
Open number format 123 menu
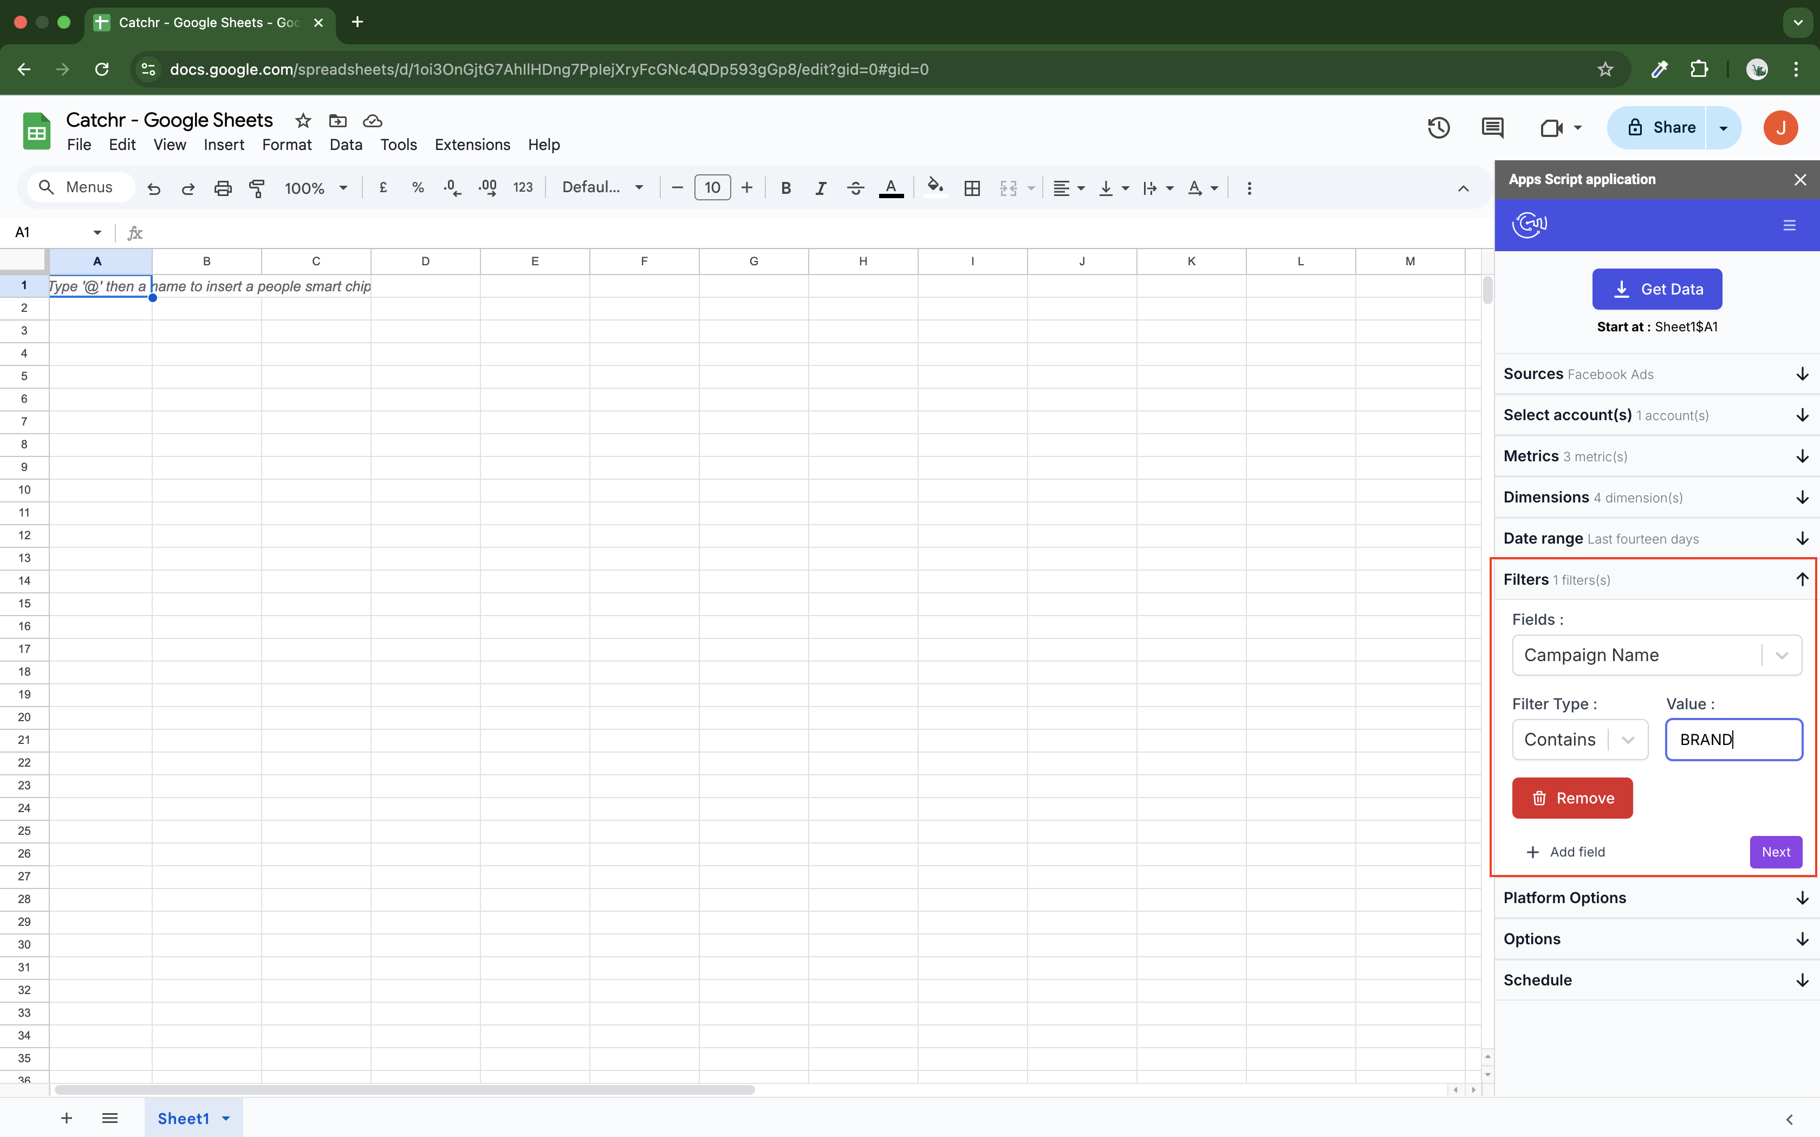click(523, 188)
